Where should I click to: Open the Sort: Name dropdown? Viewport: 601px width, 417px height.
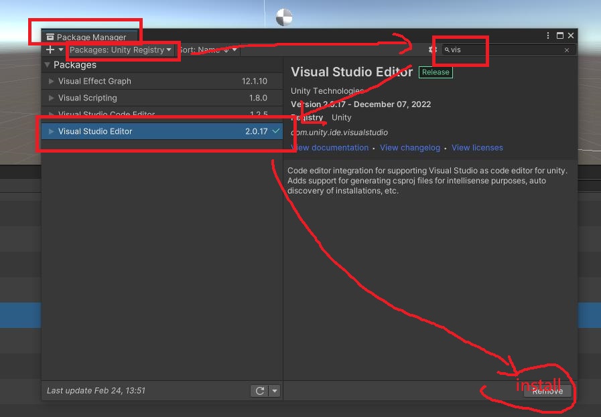[x=207, y=50]
